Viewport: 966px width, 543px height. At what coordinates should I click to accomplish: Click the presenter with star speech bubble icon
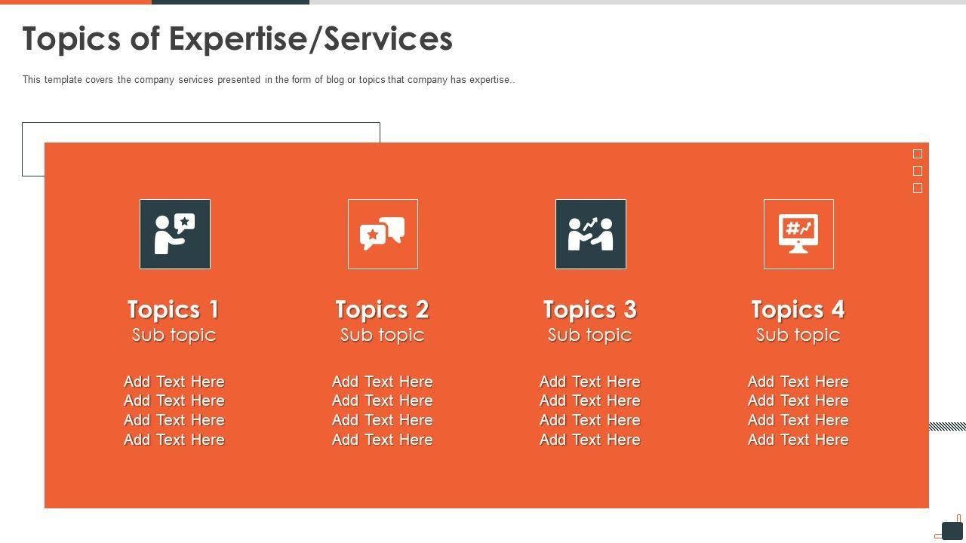click(x=175, y=234)
